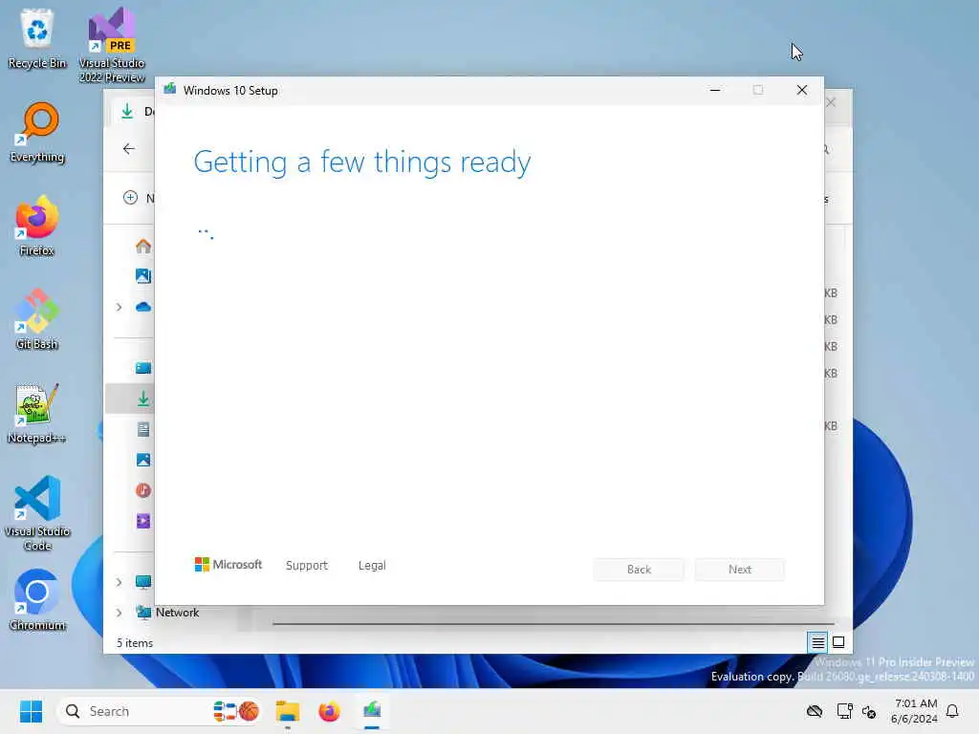Open the notifications bell icon
The height and width of the screenshot is (734, 979).
click(x=952, y=711)
